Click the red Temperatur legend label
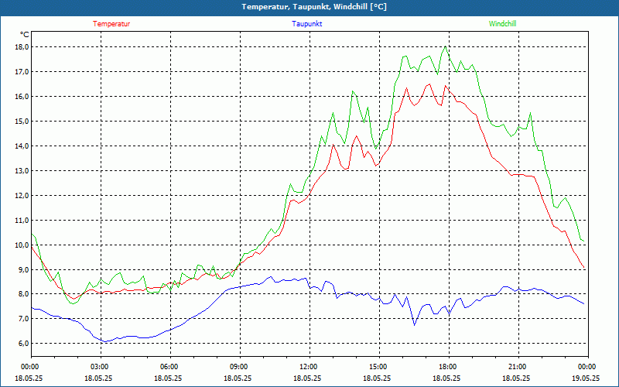619x387 pixels. pos(111,24)
